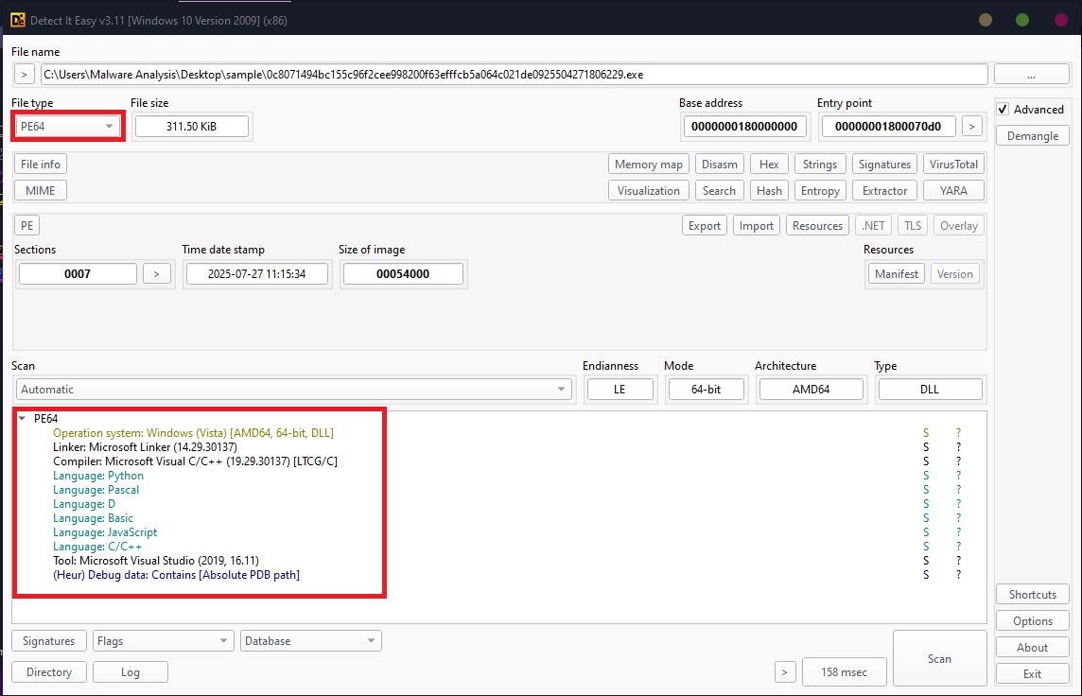Click the ? link on the Debug data row
Viewport: 1082px width, 696px height.
coord(958,575)
